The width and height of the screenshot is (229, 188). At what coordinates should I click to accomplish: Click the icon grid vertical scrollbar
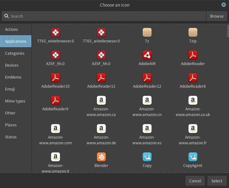coord(228,31)
